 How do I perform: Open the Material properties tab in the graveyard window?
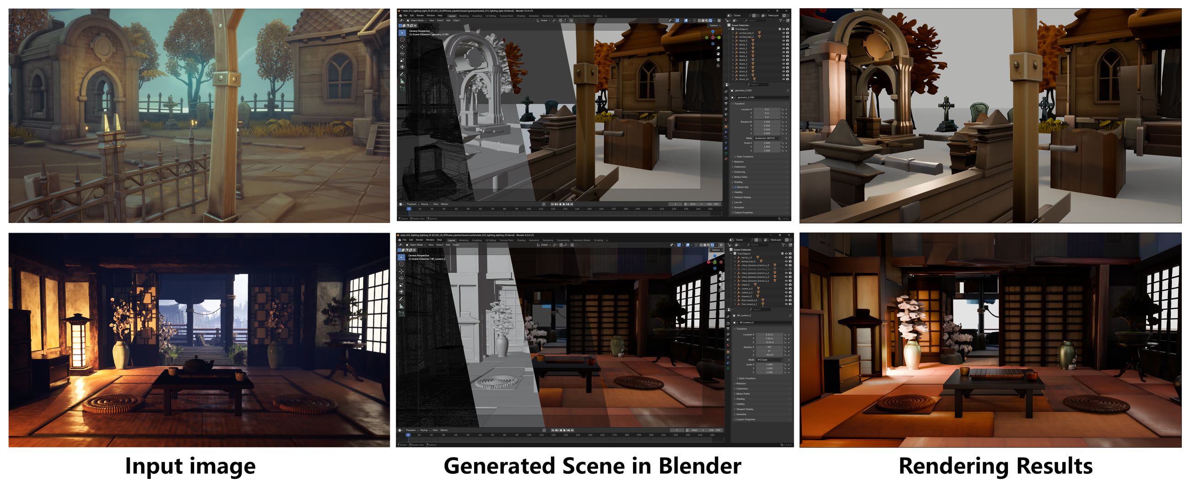tap(726, 159)
